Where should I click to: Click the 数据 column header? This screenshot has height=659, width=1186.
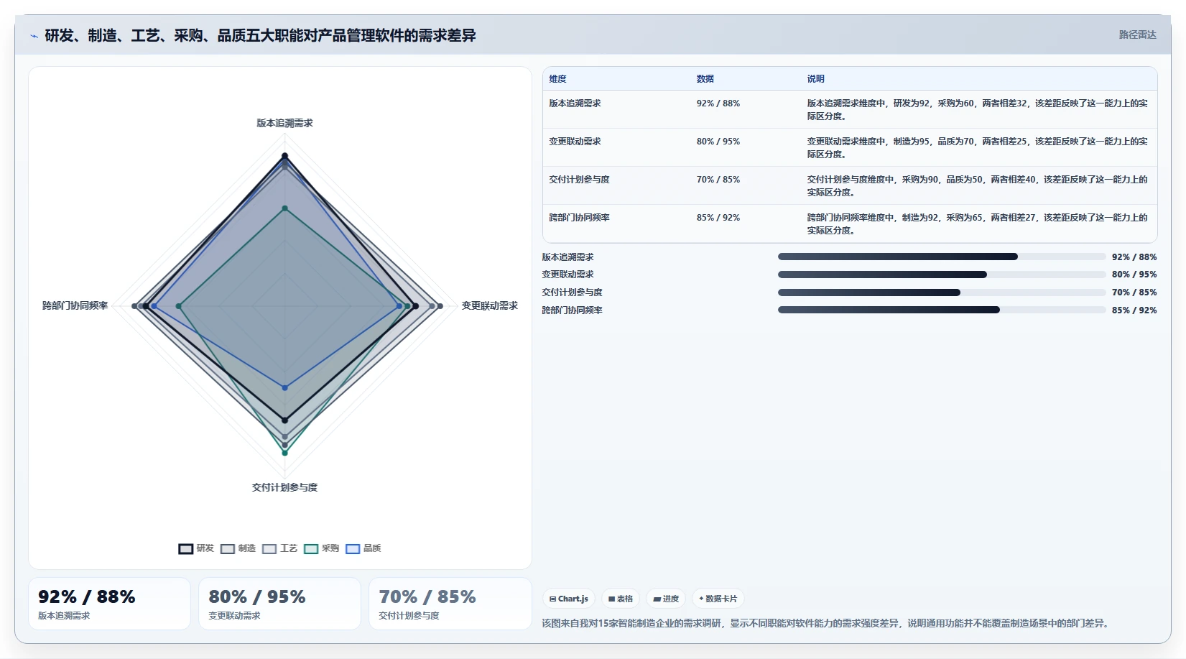pyautogui.click(x=705, y=79)
